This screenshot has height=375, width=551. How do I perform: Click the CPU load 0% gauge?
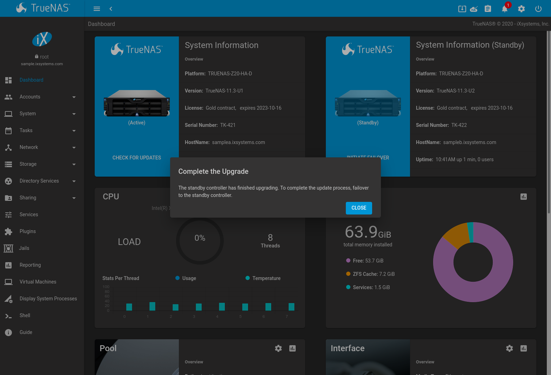click(200, 241)
